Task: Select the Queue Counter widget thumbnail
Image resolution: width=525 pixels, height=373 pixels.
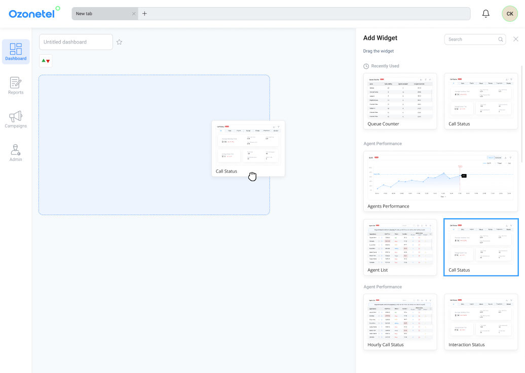Action: [400, 101]
